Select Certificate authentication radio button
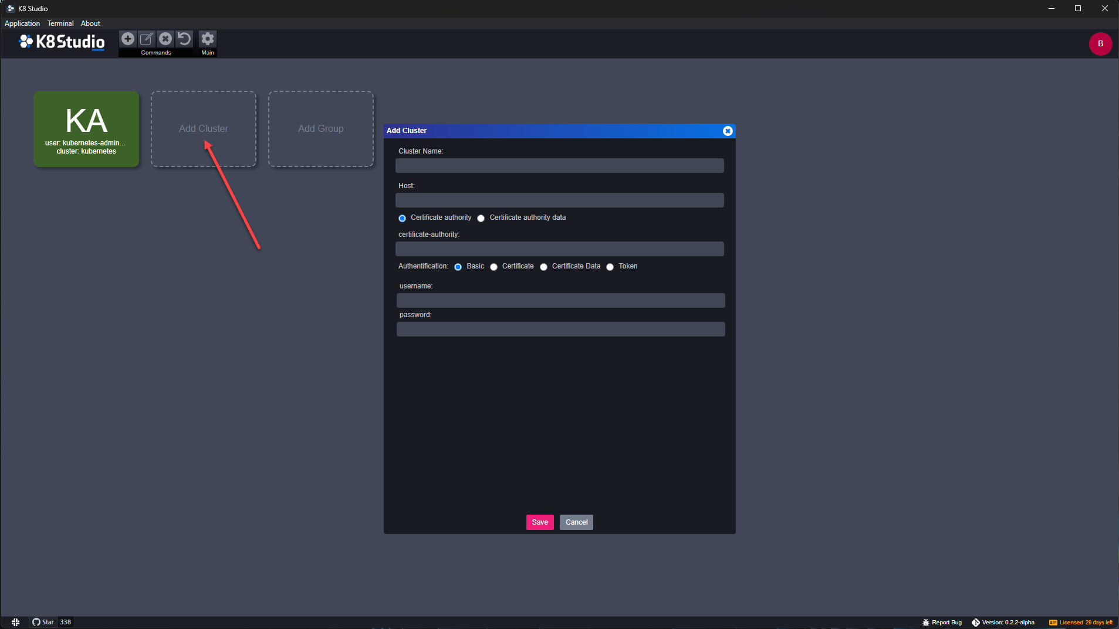 coord(493,267)
